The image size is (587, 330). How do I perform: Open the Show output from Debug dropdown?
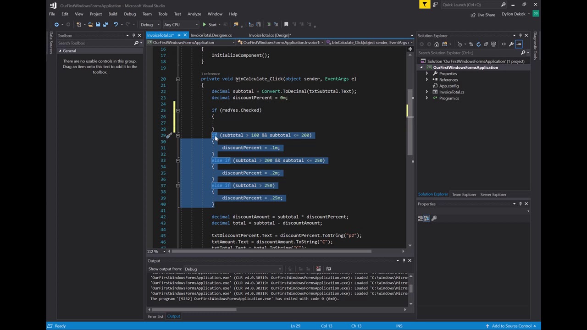(233, 269)
